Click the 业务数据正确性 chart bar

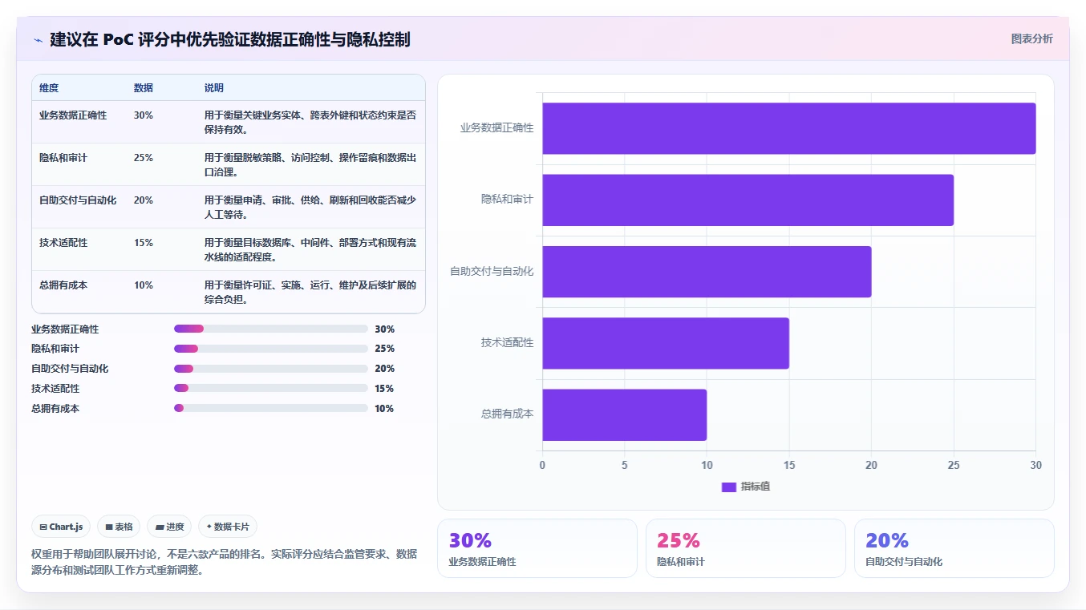pos(788,128)
